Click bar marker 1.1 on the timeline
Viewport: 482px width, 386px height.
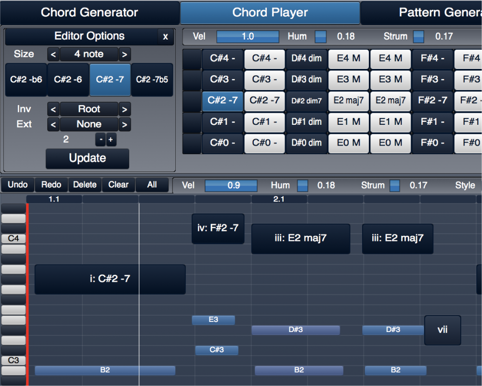click(x=54, y=200)
